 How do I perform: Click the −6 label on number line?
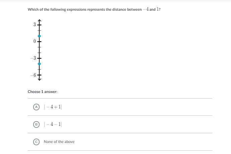pos(33,75)
